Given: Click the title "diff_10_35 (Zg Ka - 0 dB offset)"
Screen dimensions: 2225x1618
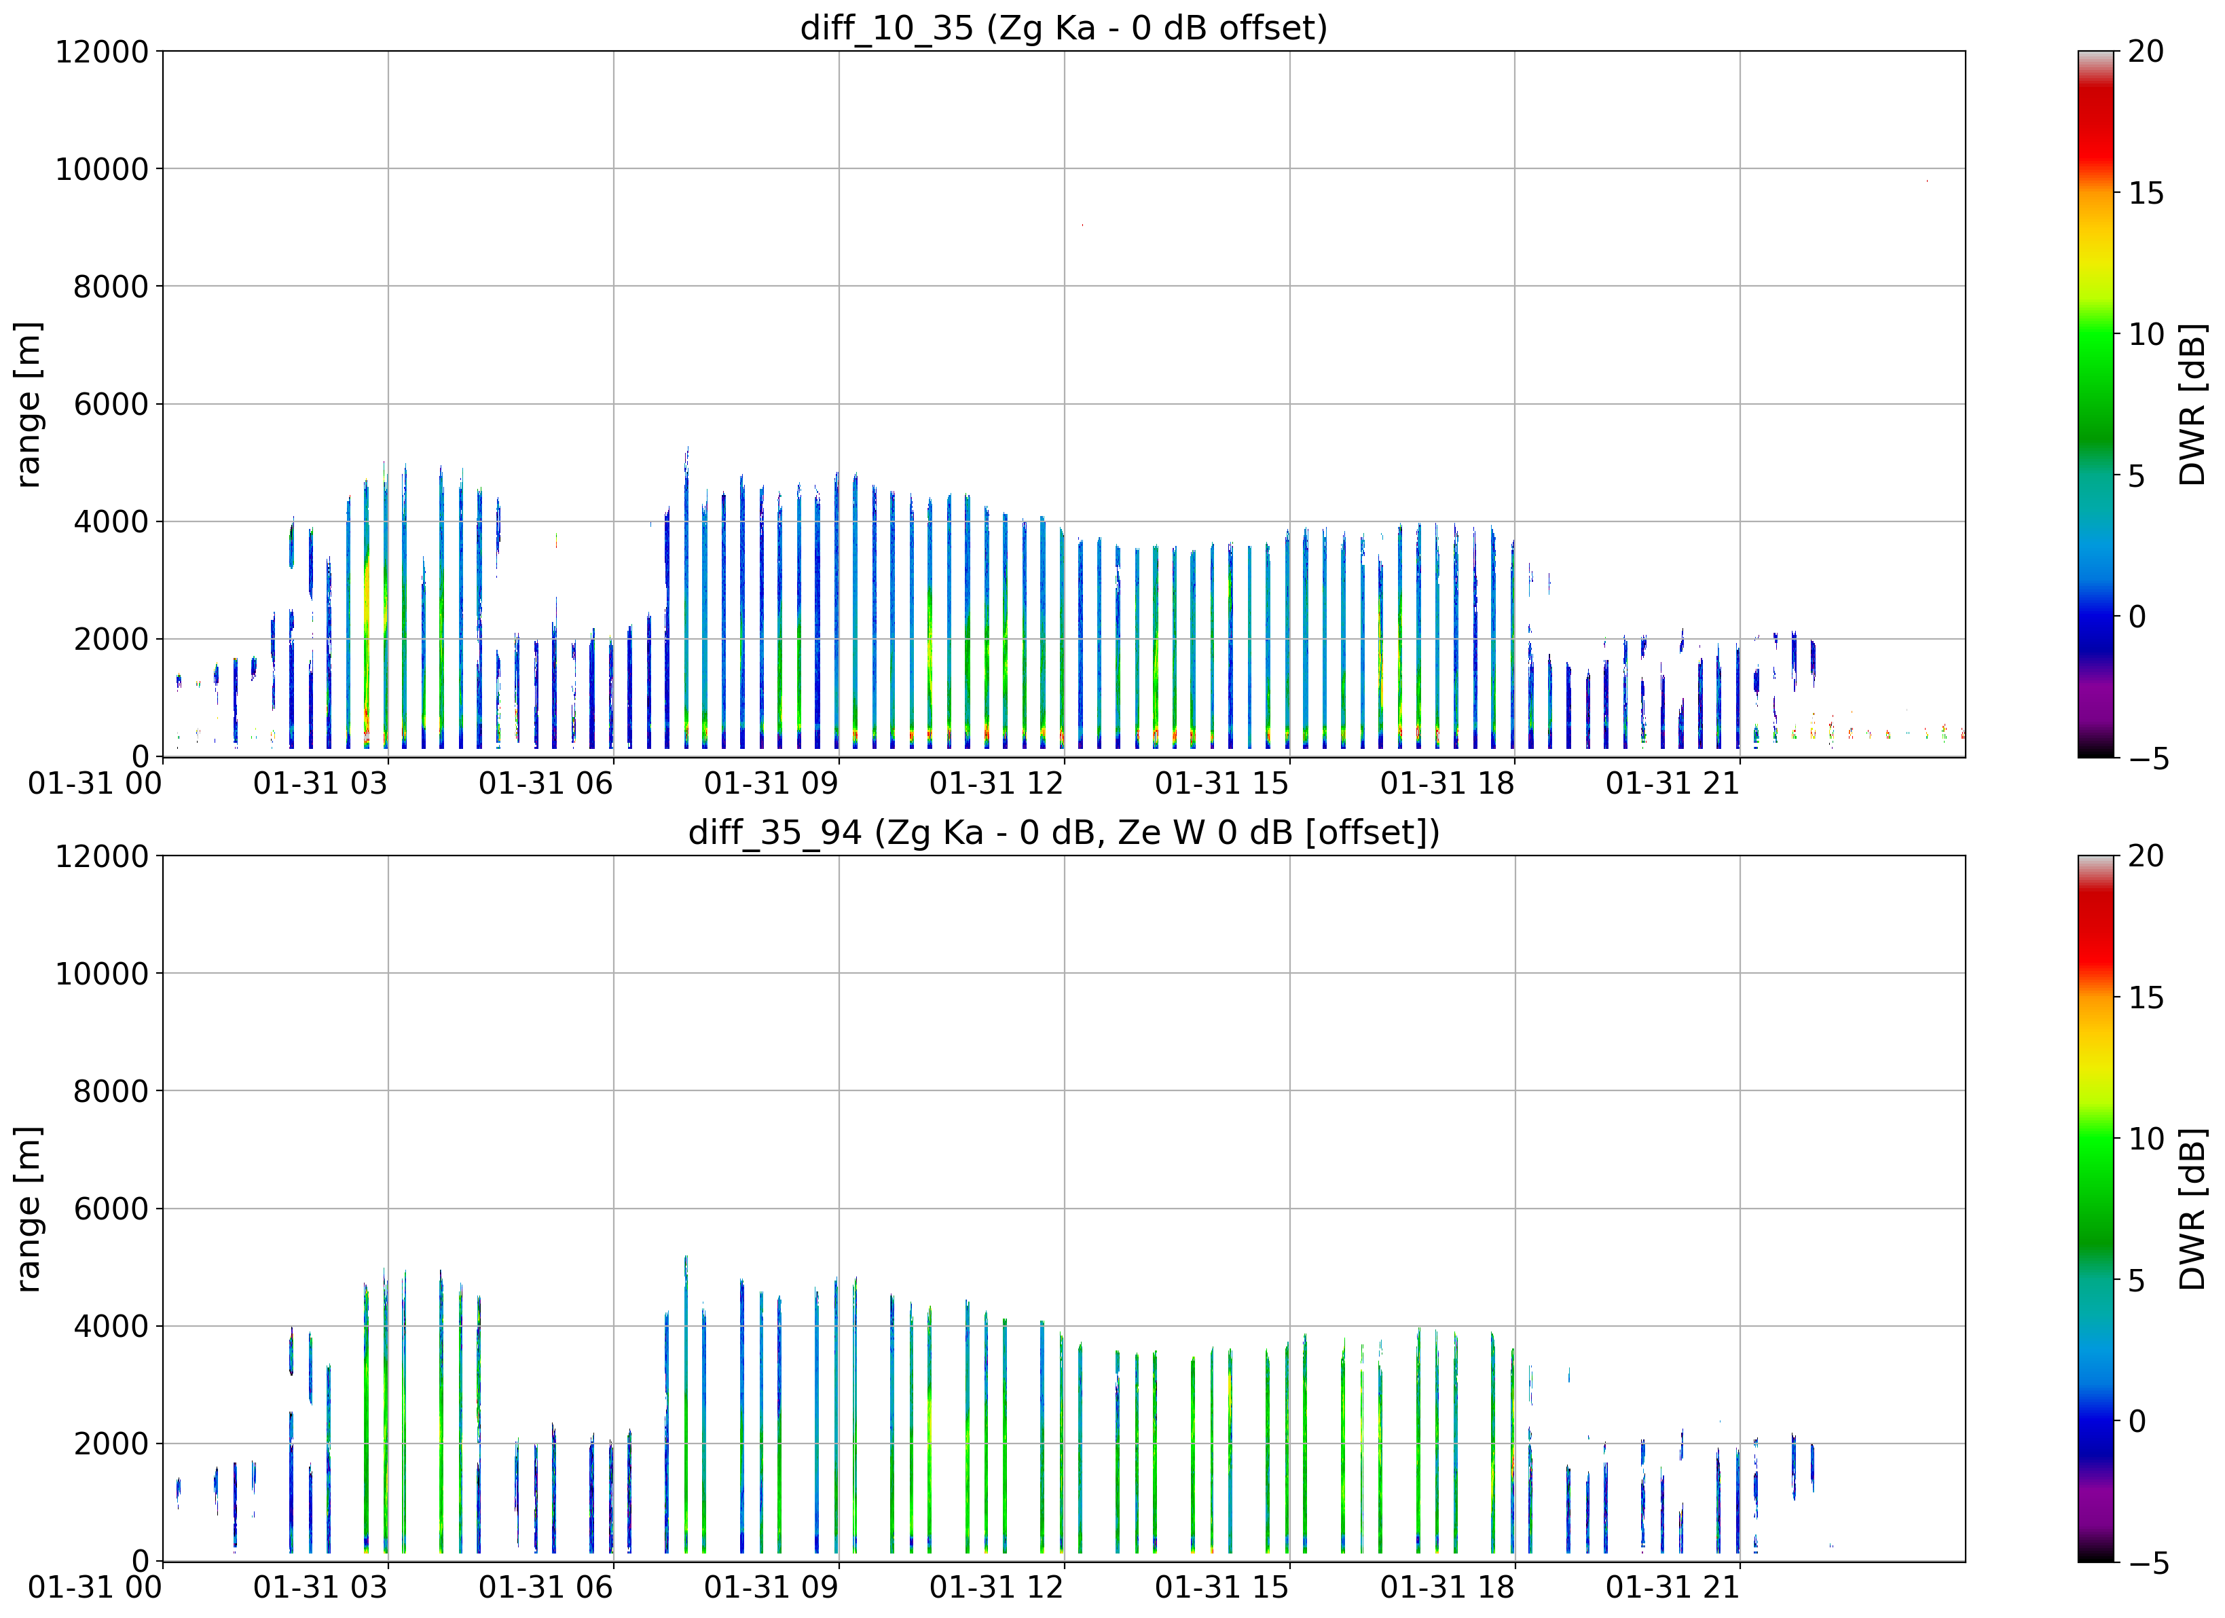Looking at the screenshot, I should (x=1063, y=27).
